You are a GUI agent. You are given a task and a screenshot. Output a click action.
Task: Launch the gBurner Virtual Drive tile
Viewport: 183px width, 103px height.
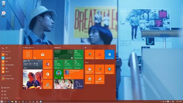(x=100, y=79)
